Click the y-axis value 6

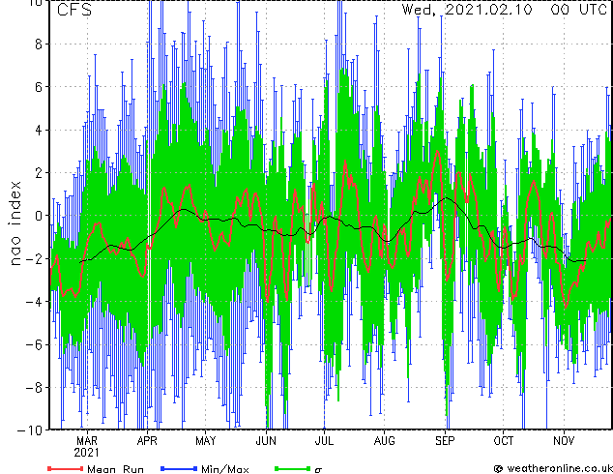[39, 87]
